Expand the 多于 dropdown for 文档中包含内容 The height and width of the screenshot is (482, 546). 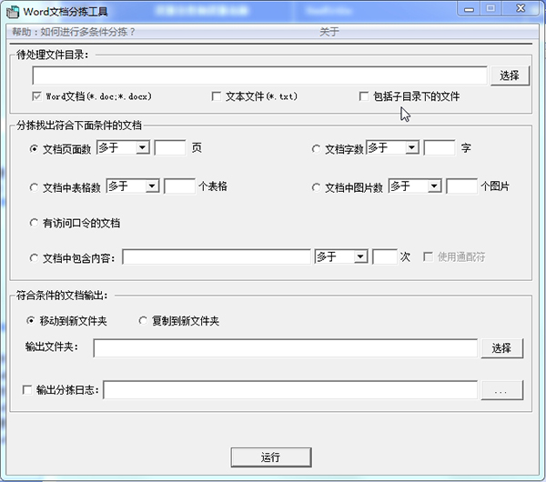pyautogui.click(x=360, y=256)
